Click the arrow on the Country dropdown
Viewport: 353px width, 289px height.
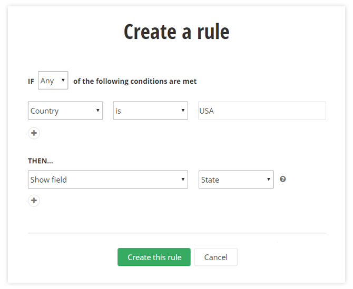(98, 111)
